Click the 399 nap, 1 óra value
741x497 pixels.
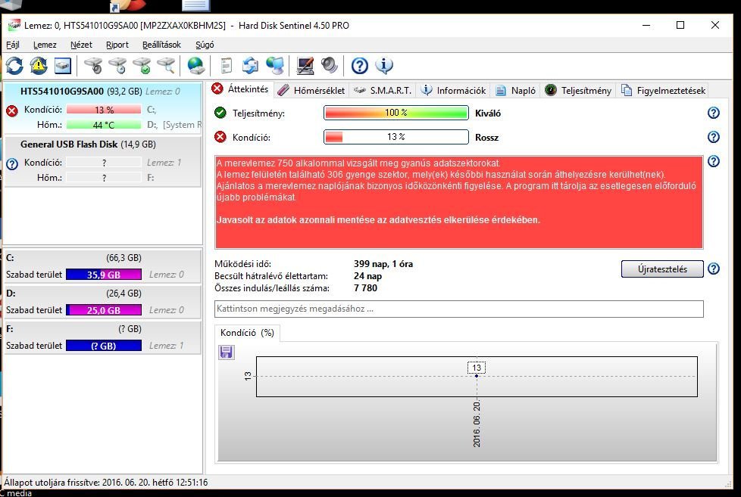(383, 264)
